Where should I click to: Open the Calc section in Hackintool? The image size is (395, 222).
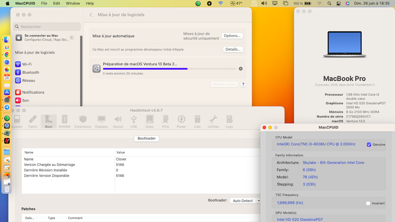coord(197,122)
